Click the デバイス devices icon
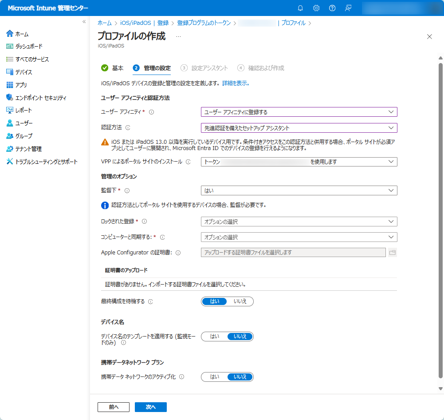This screenshot has width=444, height=420. pyautogui.click(x=10, y=72)
